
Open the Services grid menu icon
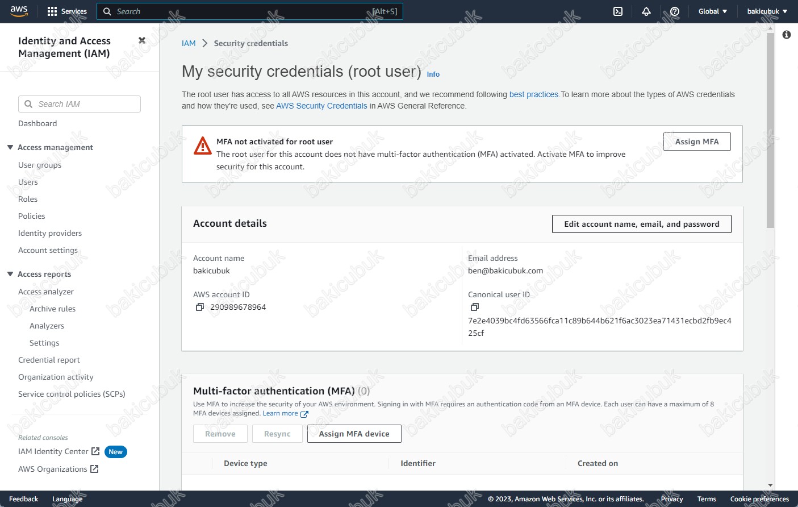pyautogui.click(x=52, y=11)
